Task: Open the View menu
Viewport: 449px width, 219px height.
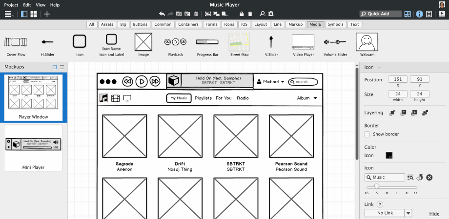Action: (x=41, y=5)
